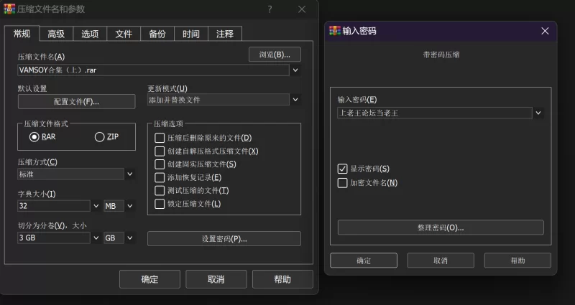Screen dimensions: 575x305
Task: Click the 浏览(B)... browse button
Action: [x=275, y=55]
